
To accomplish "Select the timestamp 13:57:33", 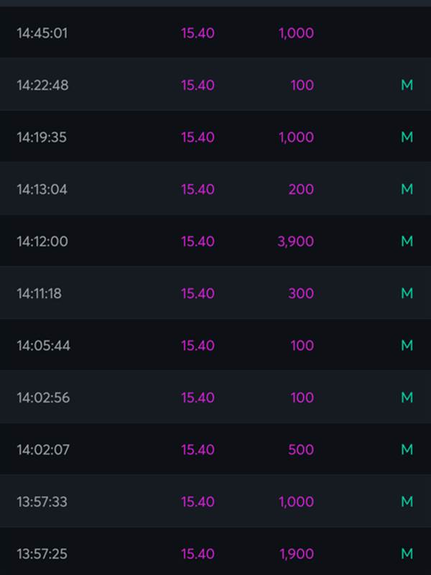I will pyautogui.click(x=42, y=502).
